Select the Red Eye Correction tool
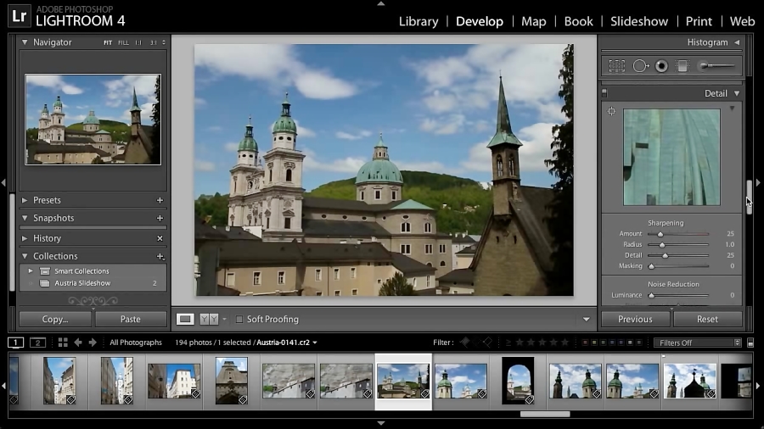Viewport: 764px width, 429px height. [x=661, y=65]
